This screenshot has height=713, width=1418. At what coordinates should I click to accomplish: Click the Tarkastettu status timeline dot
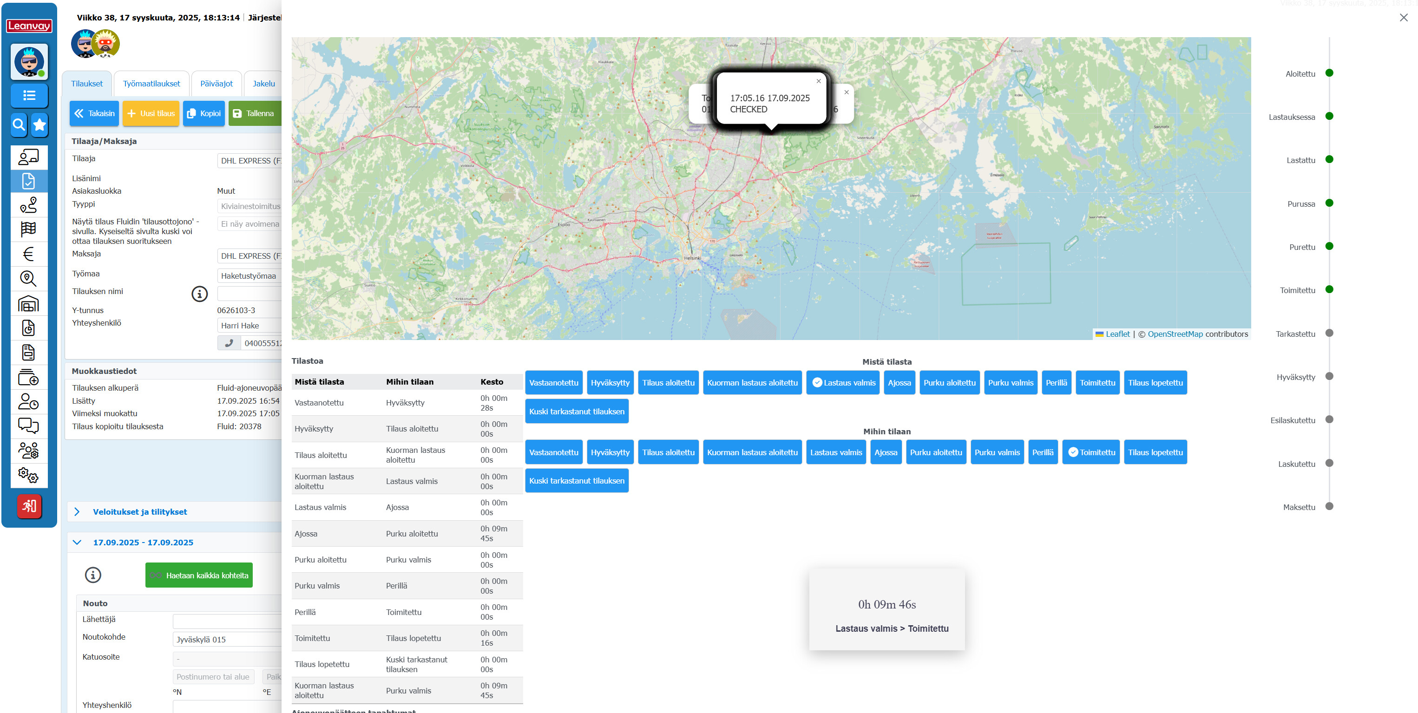[1329, 334]
